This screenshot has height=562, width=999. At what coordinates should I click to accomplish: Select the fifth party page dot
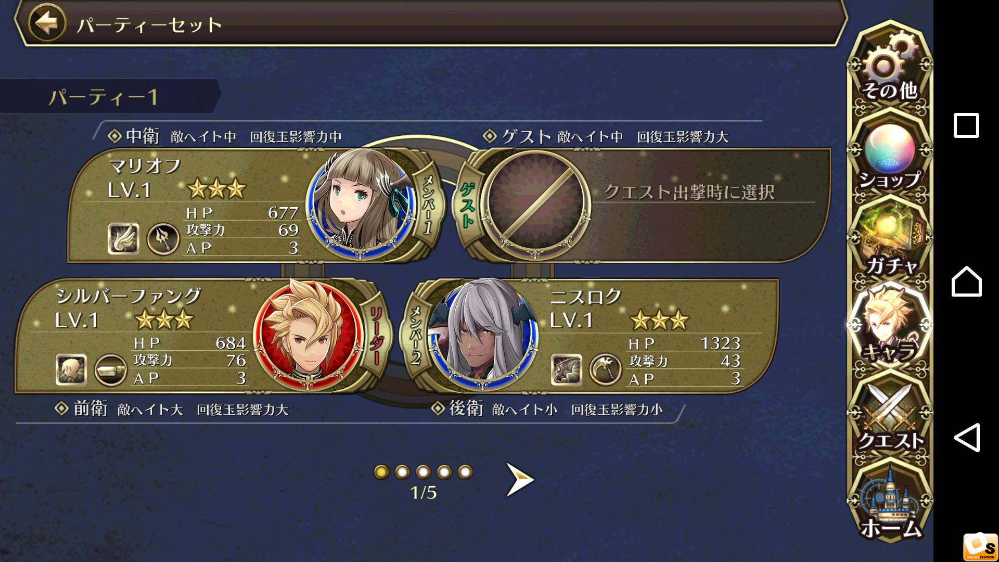click(x=465, y=472)
